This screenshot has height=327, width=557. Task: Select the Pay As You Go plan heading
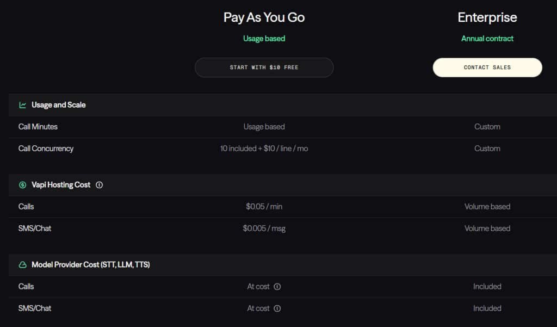[264, 17]
